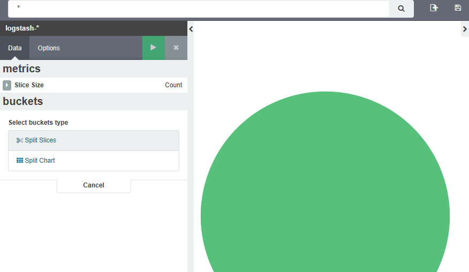Switch to the Data tab
This screenshot has width=469, height=272.
pos(14,48)
